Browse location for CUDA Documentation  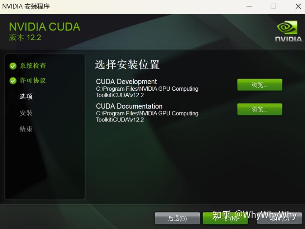(x=260, y=109)
